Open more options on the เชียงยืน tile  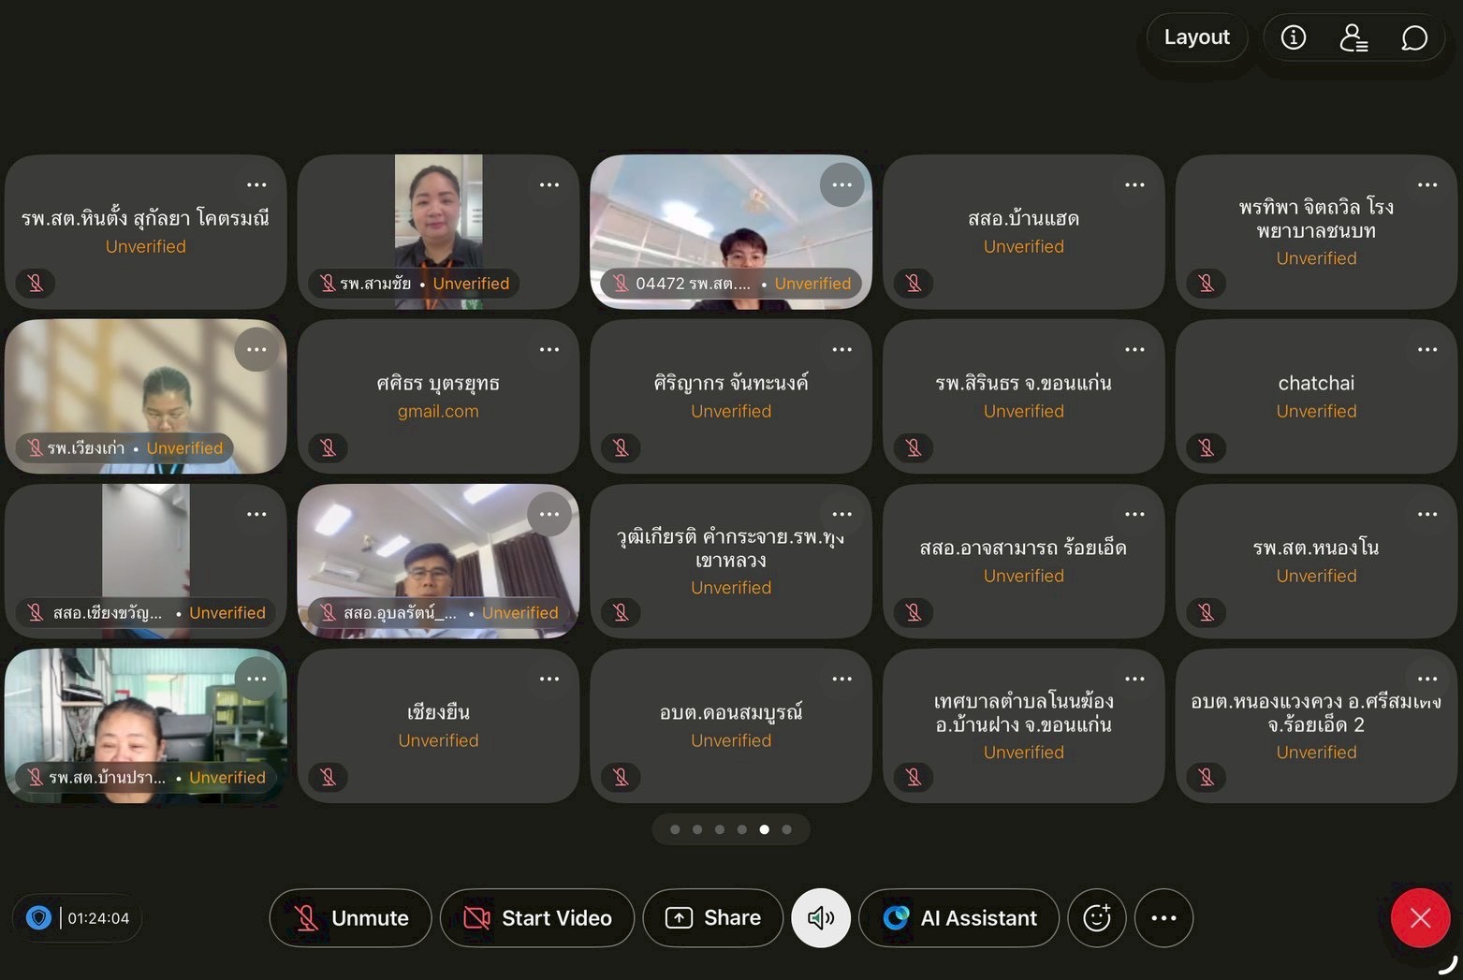(549, 680)
